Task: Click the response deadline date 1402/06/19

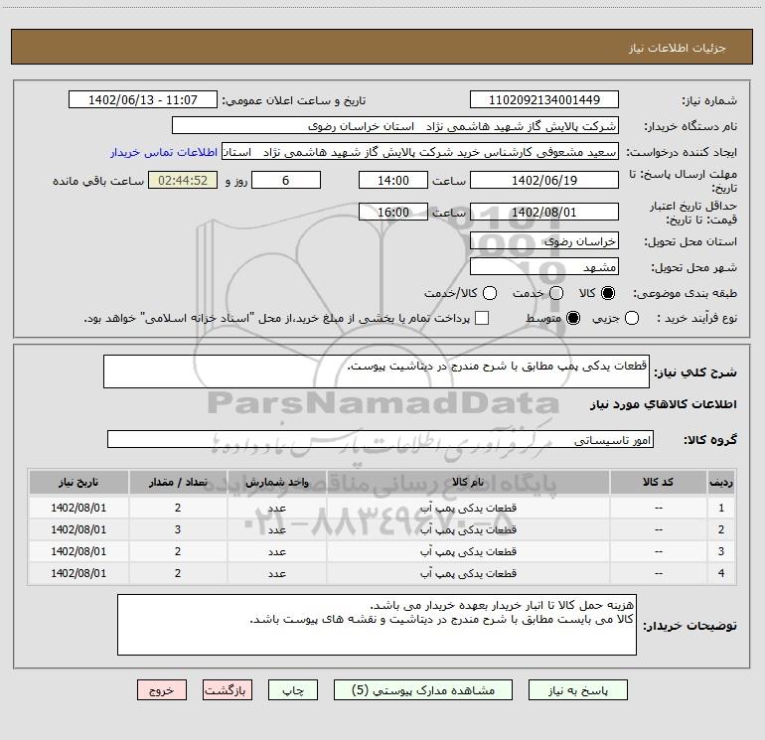Action: coord(544,180)
